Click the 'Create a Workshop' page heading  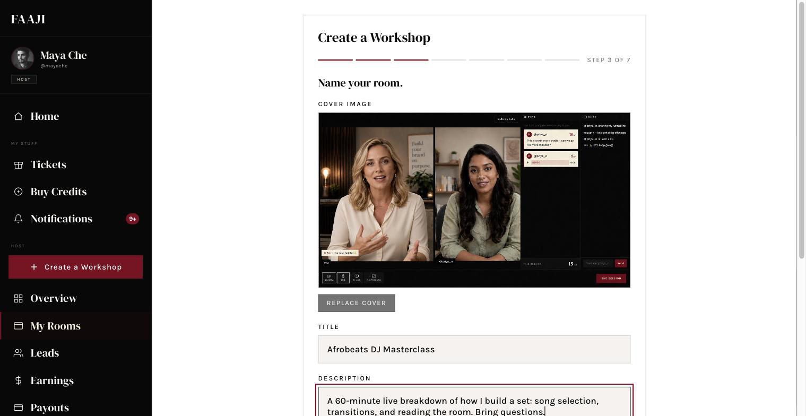(374, 38)
